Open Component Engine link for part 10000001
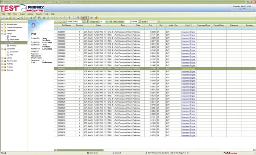 tap(188, 32)
